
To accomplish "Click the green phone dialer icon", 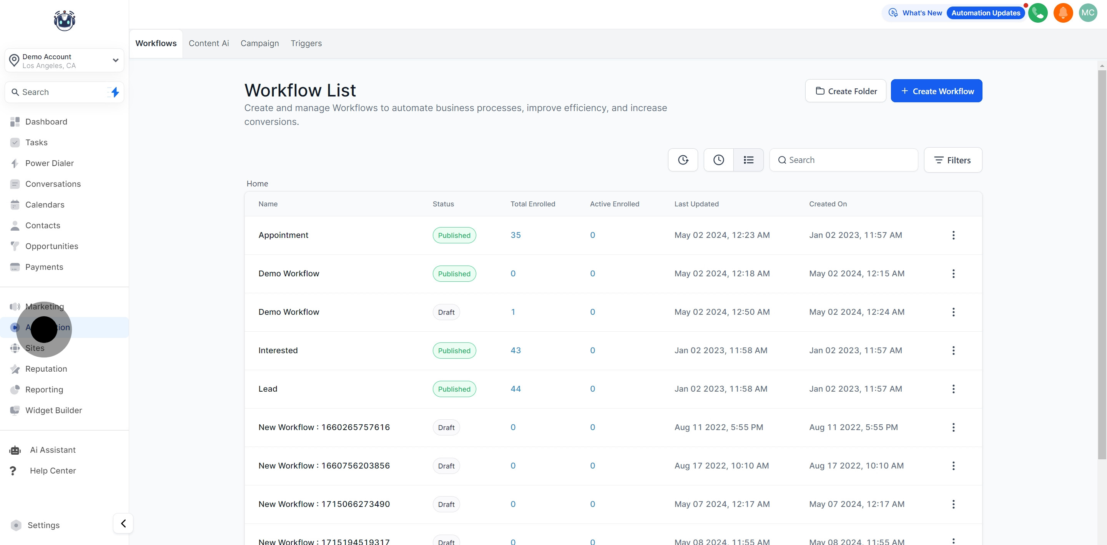I will pos(1037,13).
